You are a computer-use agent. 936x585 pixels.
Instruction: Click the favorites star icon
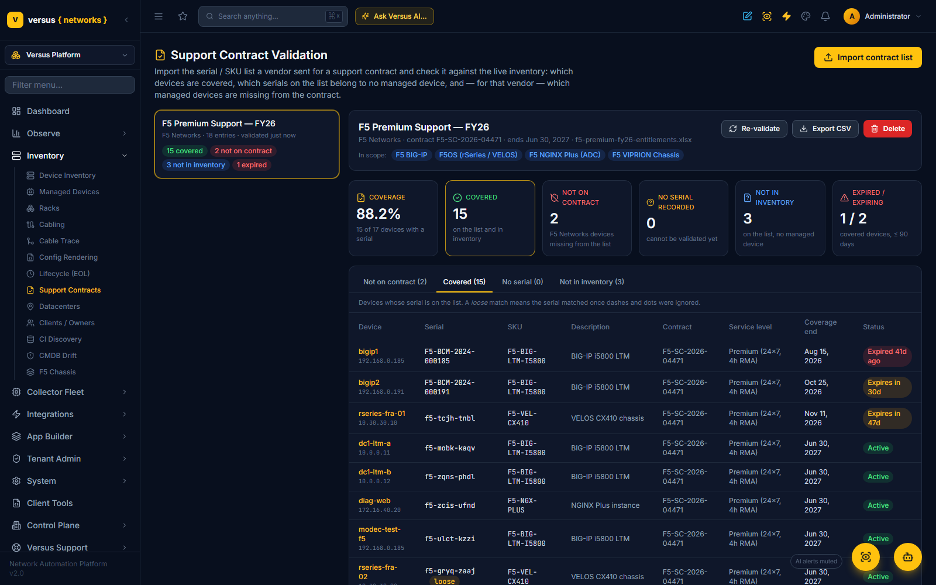[183, 16]
